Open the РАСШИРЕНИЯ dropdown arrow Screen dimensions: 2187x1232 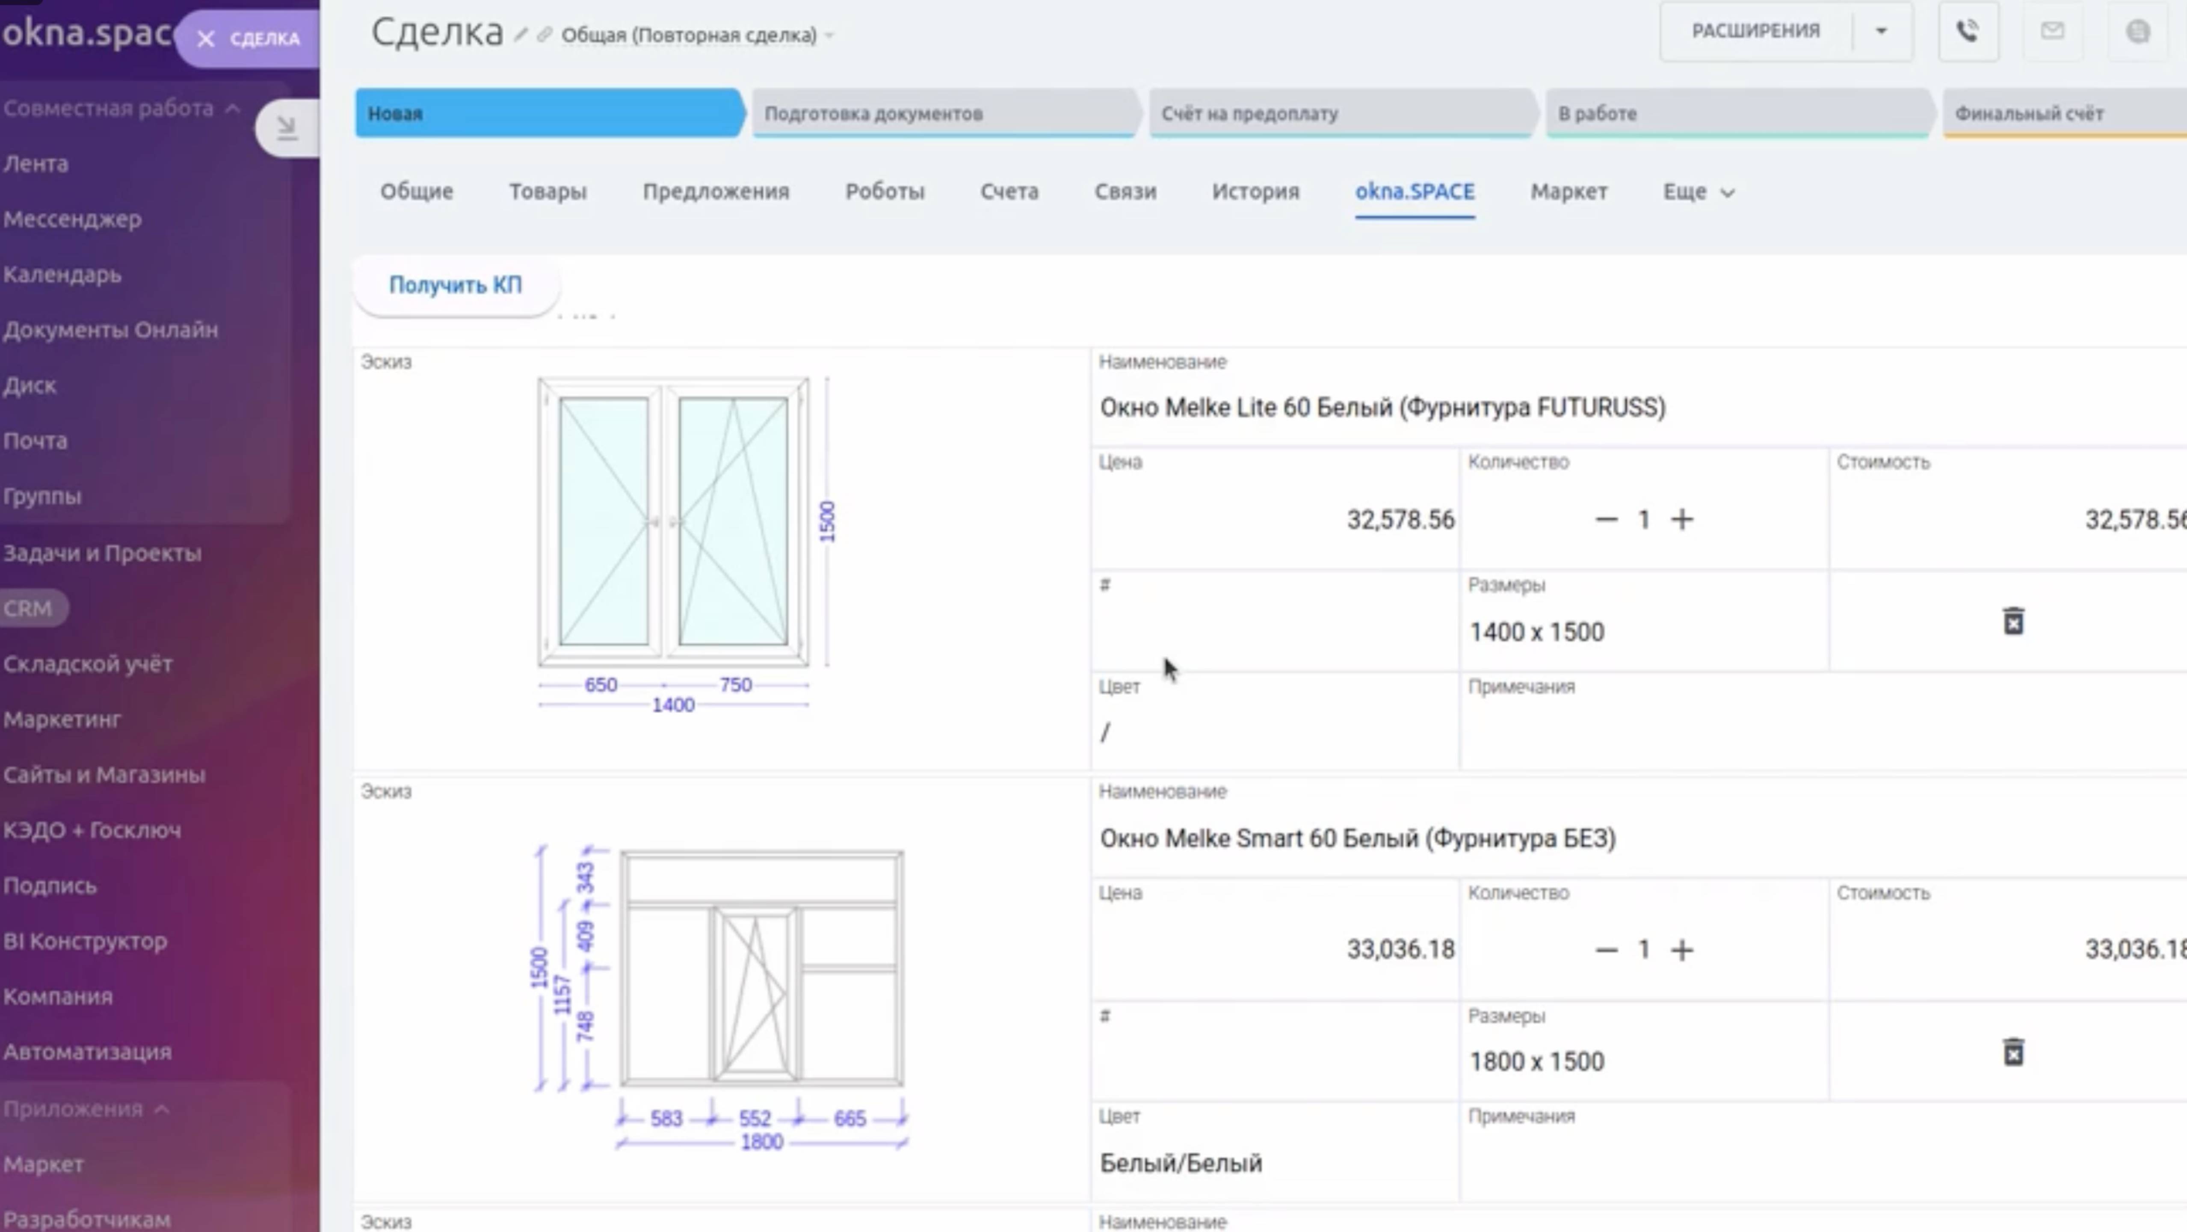click(1881, 31)
